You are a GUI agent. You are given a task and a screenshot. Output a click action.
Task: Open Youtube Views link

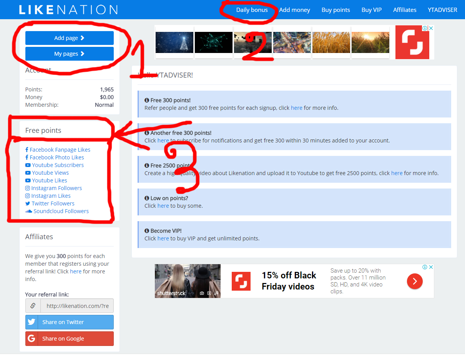(x=50, y=173)
